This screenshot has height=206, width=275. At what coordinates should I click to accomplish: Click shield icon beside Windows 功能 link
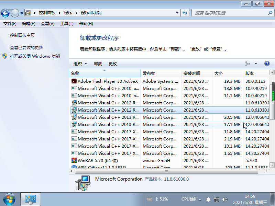coord(5,56)
